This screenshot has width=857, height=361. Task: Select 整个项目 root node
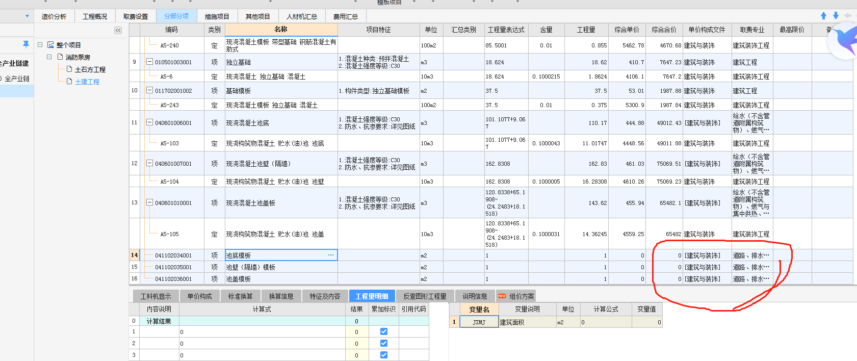pyautogui.click(x=69, y=45)
